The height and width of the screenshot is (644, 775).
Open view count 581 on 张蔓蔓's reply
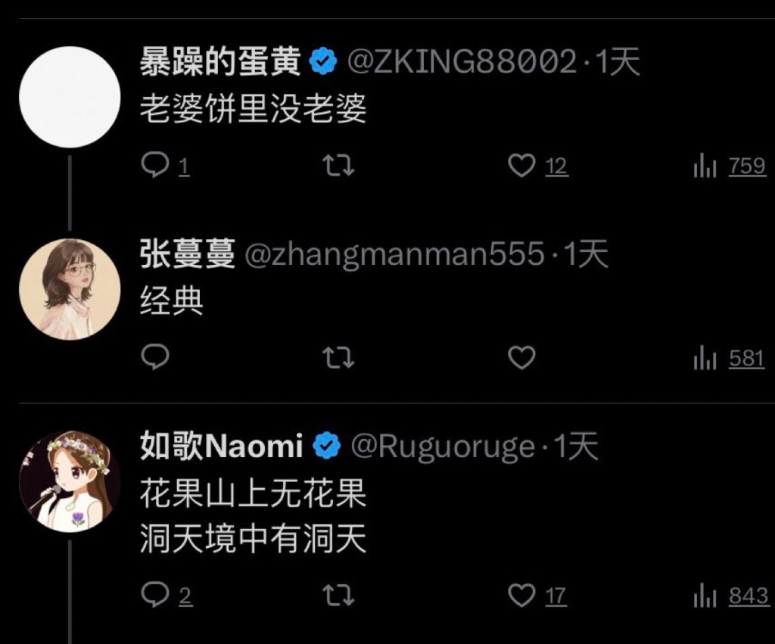coord(730,358)
